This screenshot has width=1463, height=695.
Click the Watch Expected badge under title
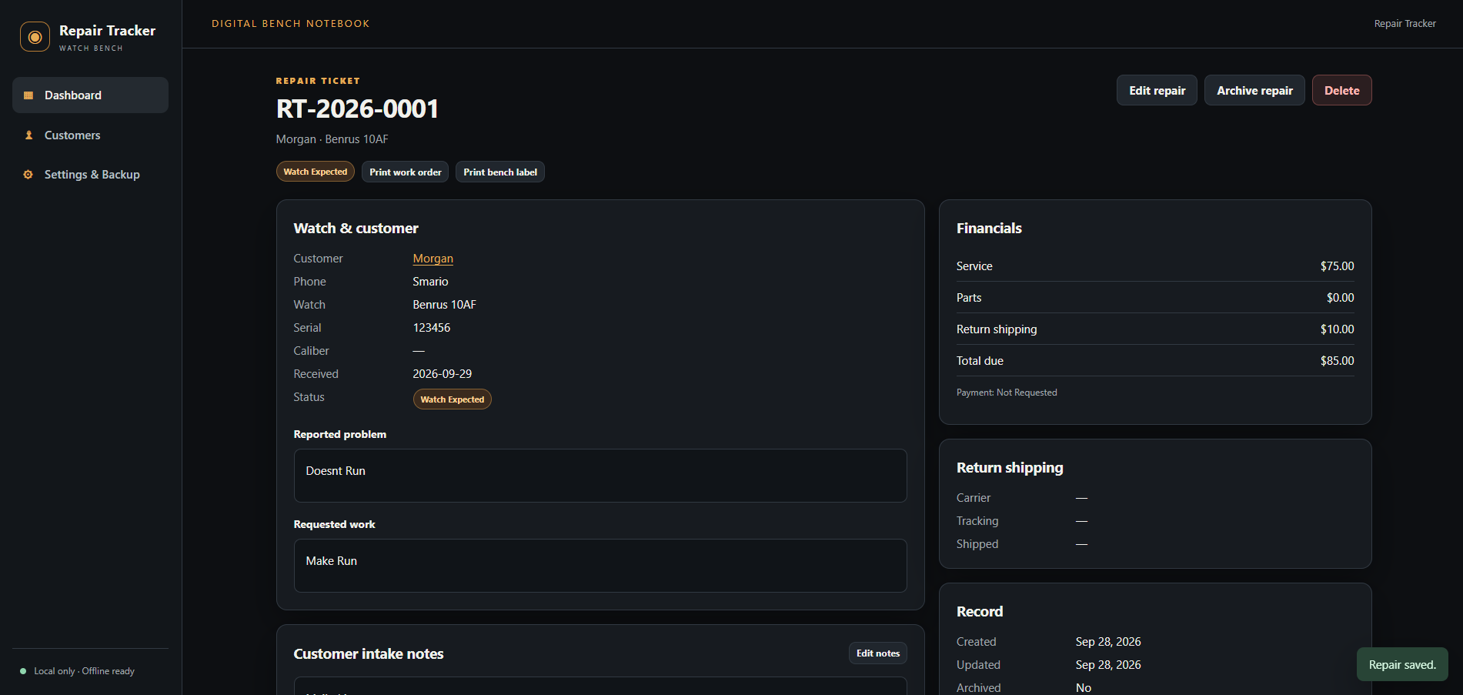coord(316,172)
